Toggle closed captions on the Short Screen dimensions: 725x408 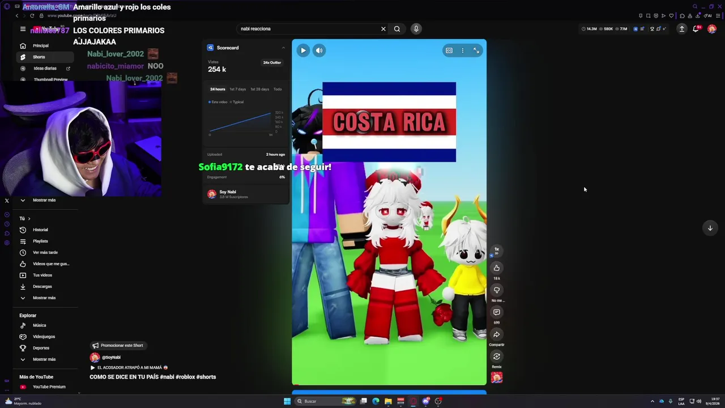click(449, 50)
